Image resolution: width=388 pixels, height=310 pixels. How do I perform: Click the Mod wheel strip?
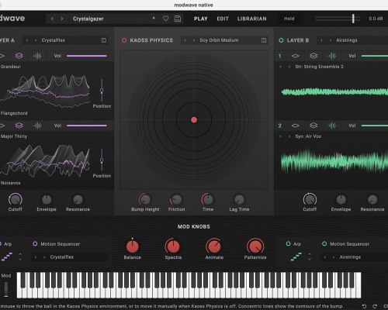[6, 289]
